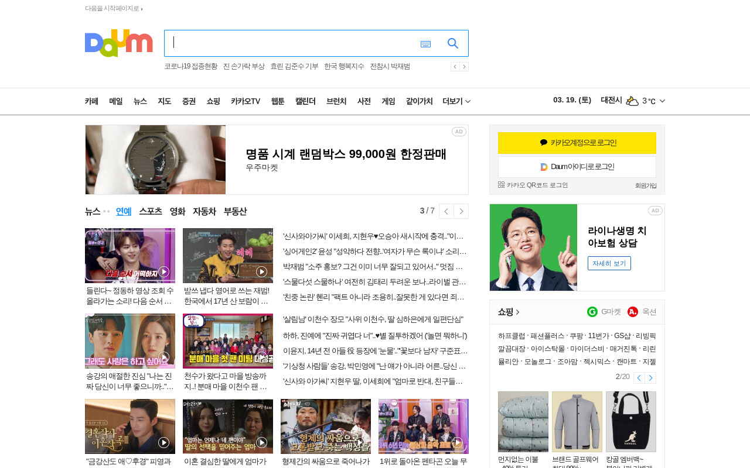Open the 명품 시계 랜덤박스 banner ad
Viewport: 750px width, 468px height.
pyautogui.click(x=277, y=160)
